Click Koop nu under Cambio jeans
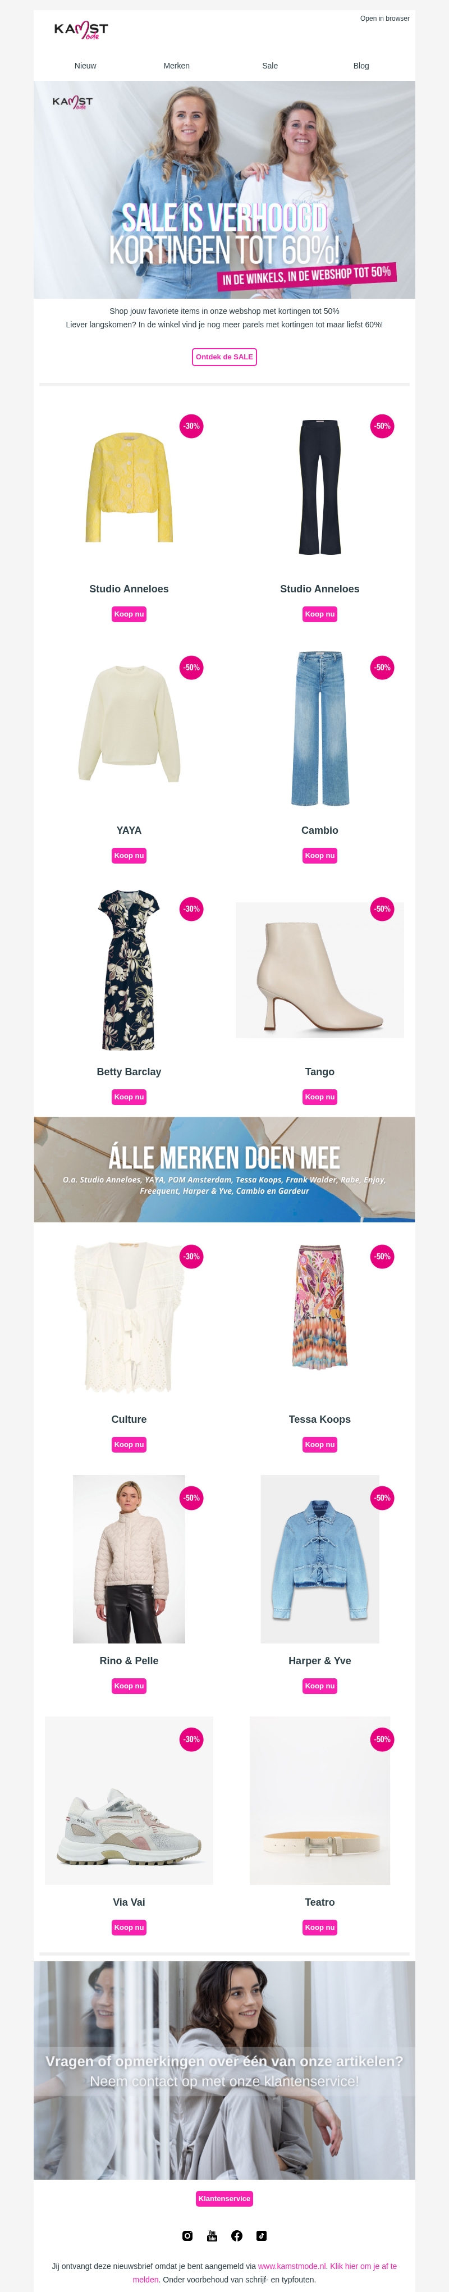Viewport: 449px width, 2292px height. coord(320,855)
